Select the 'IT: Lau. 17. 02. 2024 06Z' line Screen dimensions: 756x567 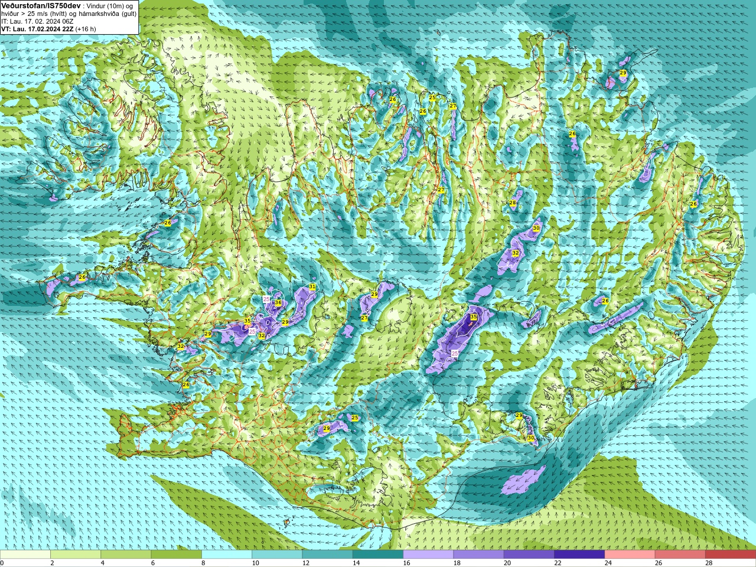(x=37, y=21)
